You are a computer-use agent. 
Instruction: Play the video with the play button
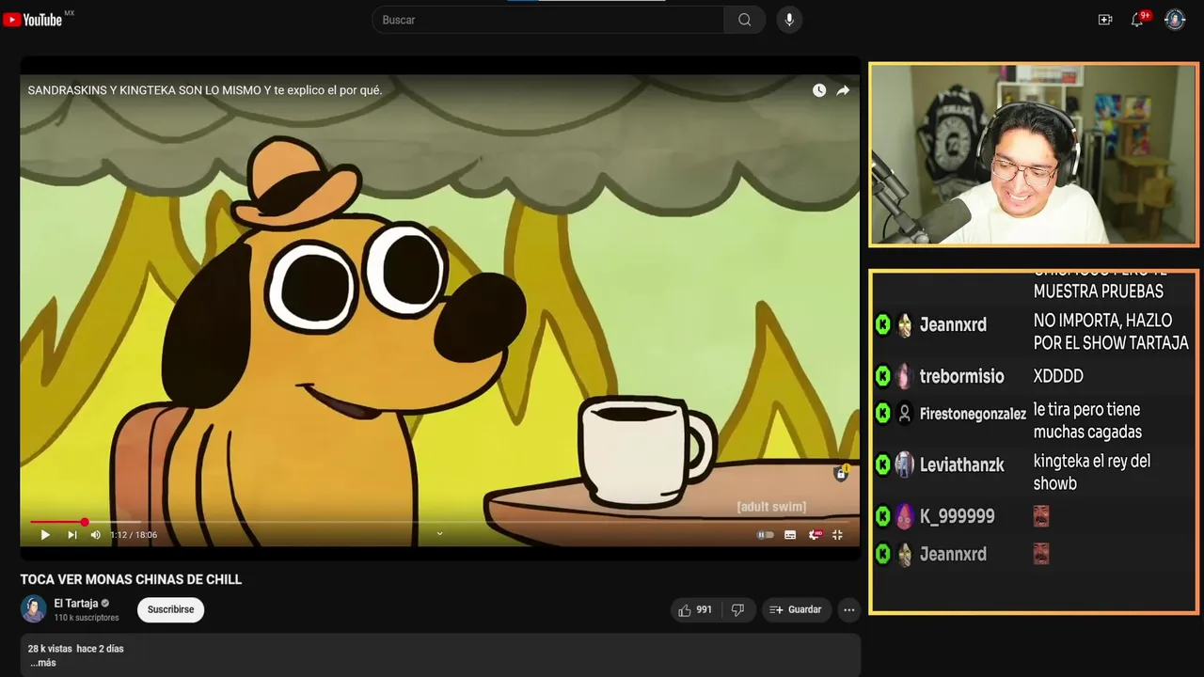45,535
